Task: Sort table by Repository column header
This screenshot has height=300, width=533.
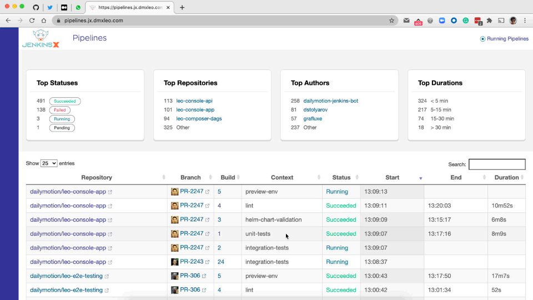Action: pyautogui.click(x=97, y=178)
